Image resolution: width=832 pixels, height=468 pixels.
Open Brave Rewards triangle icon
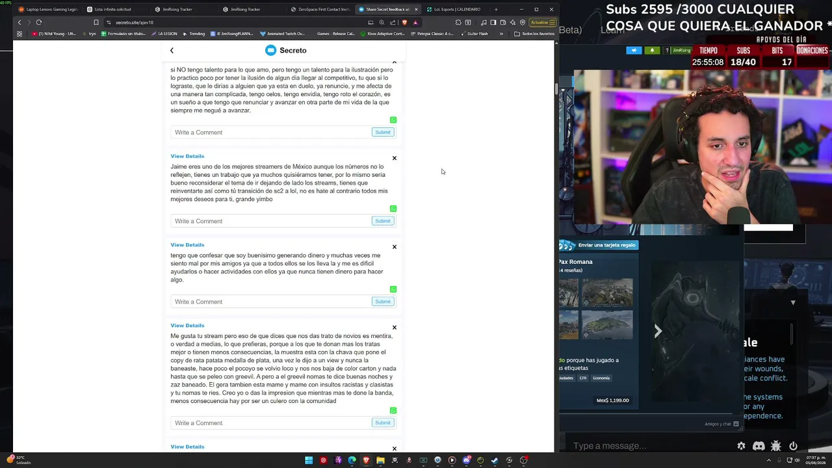click(x=415, y=22)
